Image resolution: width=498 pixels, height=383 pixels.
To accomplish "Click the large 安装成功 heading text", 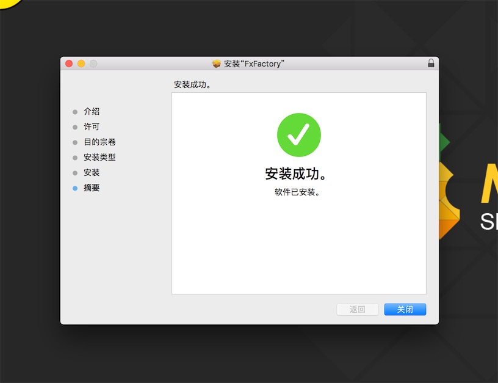I will click(x=296, y=174).
